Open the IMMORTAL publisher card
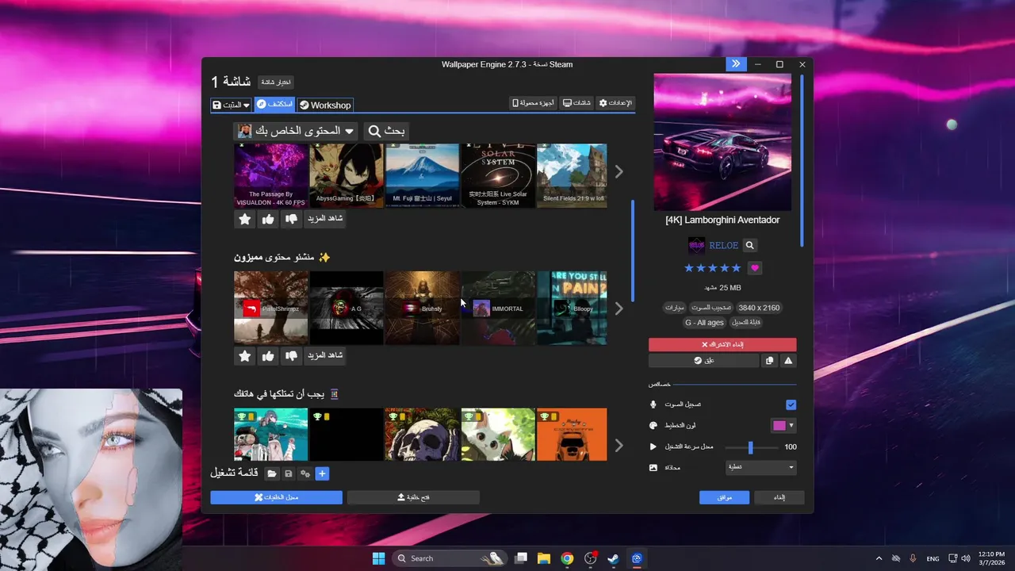Viewport: 1015px width, 571px height. click(498, 308)
